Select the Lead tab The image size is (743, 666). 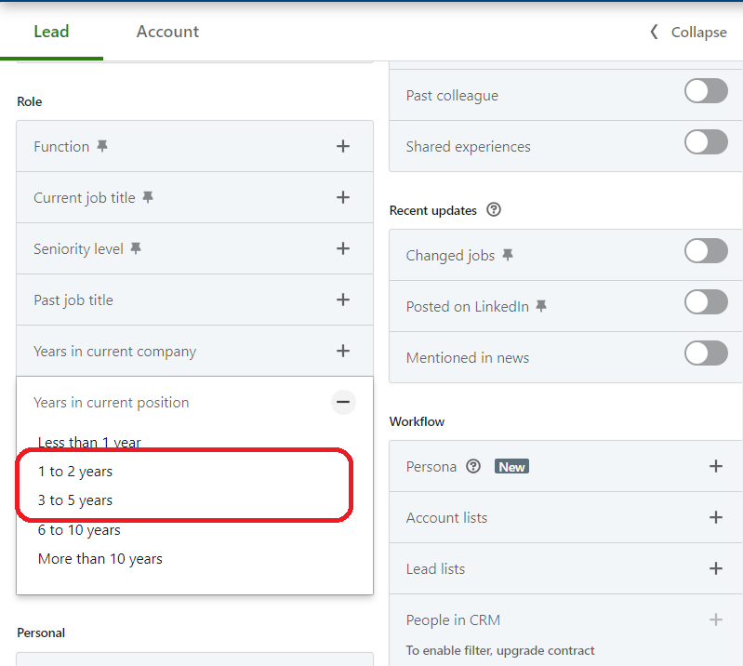pos(51,32)
